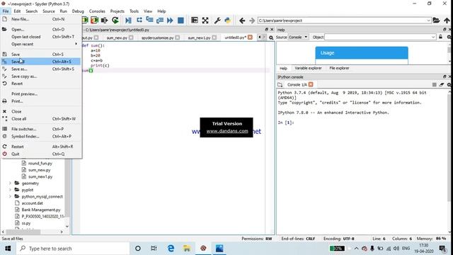Screen dimensions: 453x255
Task: Expand the geometry folder
Action: [x=10, y=183]
